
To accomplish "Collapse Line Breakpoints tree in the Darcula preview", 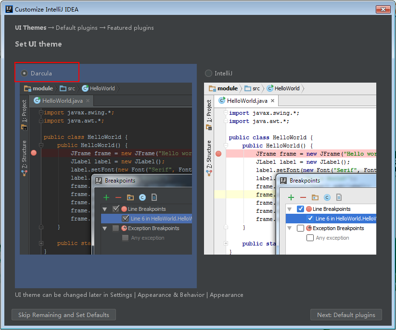I will (x=105, y=209).
